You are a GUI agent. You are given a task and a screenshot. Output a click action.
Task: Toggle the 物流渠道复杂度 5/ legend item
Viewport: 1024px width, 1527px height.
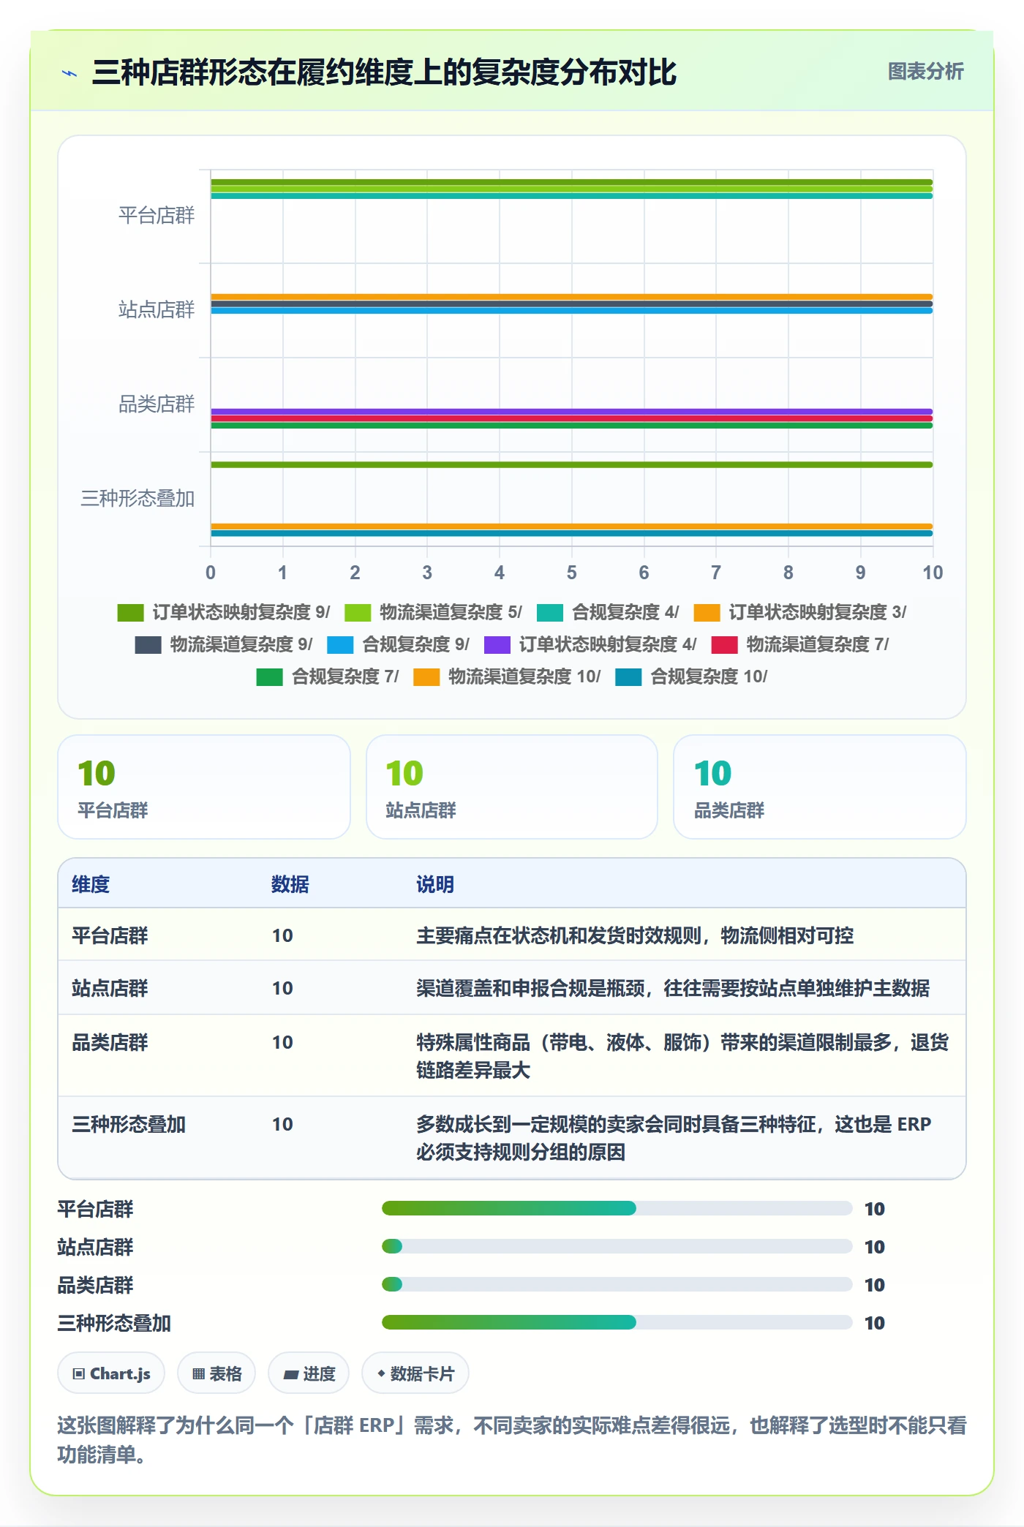[x=433, y=612]
